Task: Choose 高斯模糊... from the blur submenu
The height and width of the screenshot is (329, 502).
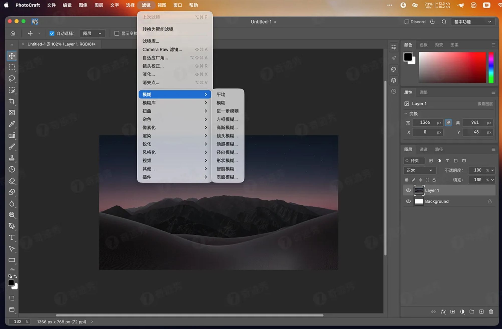Action: 227,127
